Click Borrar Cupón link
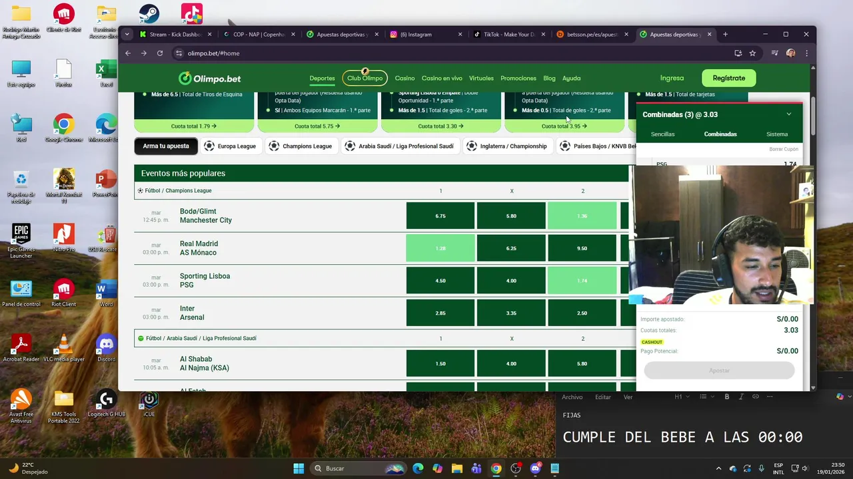853x479 pixels. coord(784,149)
